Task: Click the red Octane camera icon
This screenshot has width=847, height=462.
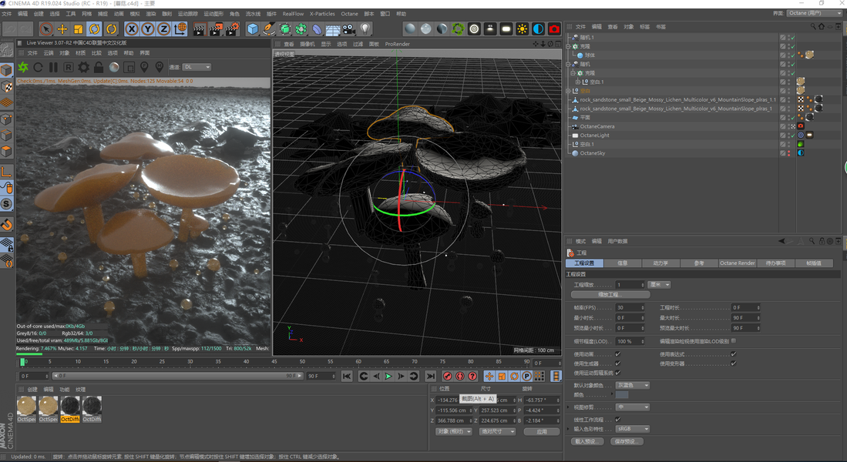Action: click(554, 28)
